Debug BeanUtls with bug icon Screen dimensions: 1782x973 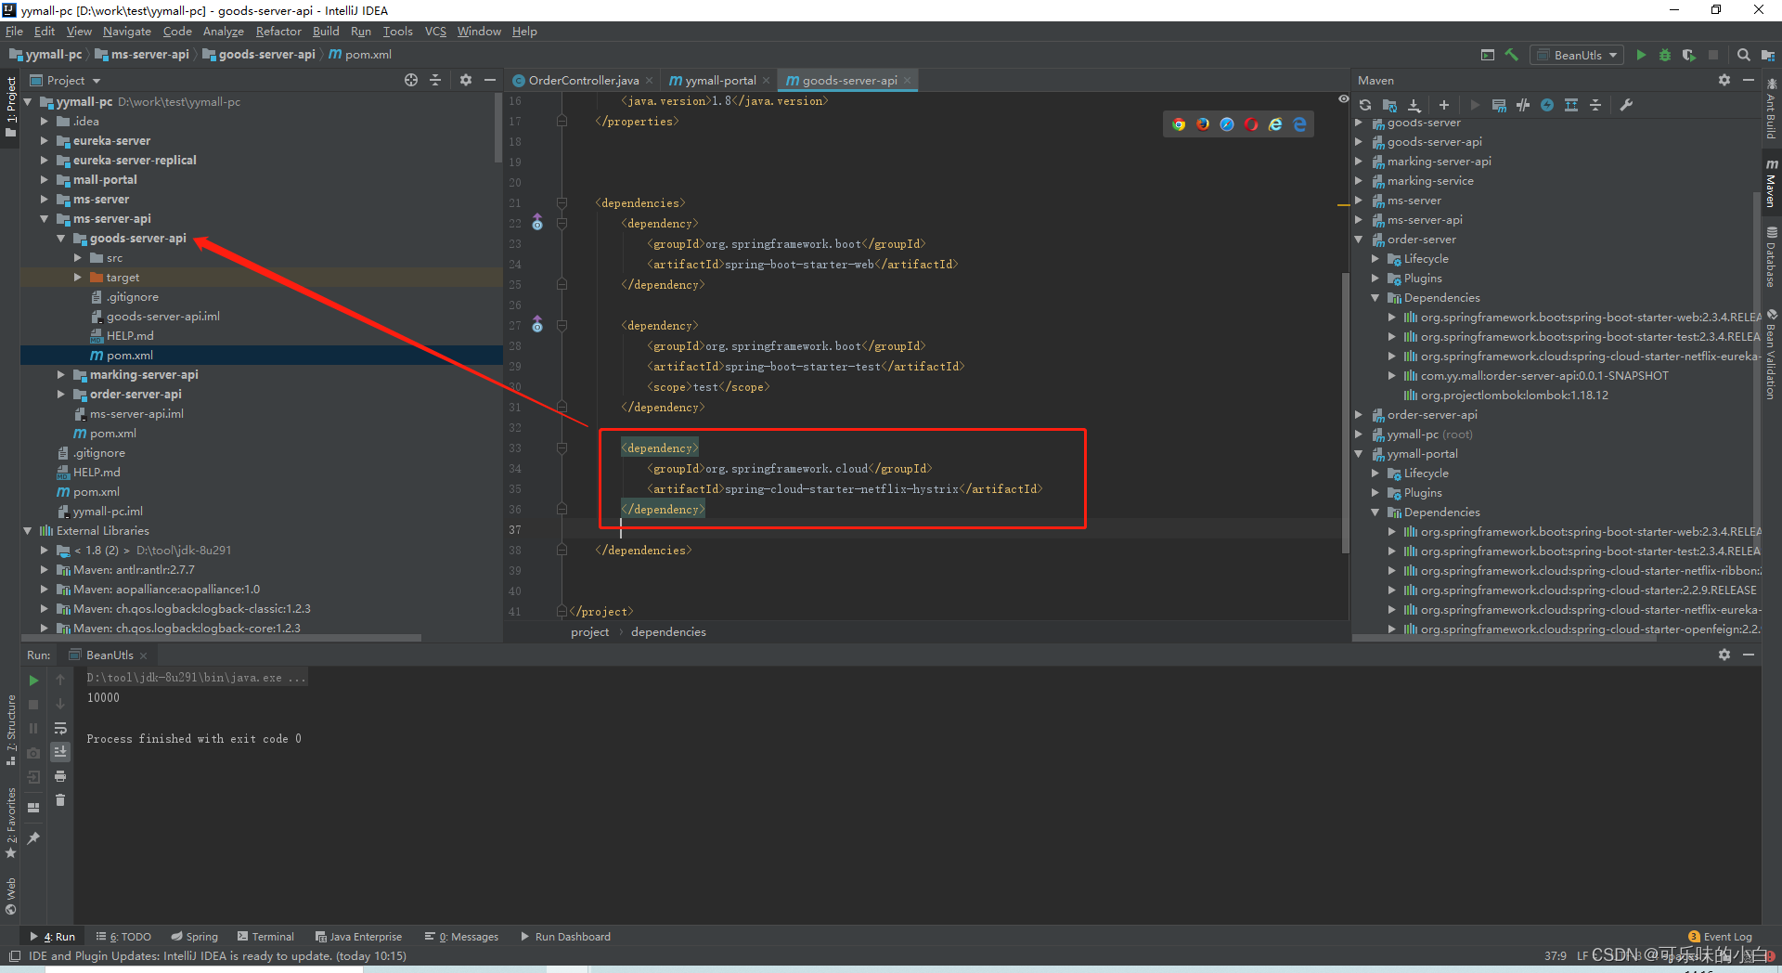(1665, 55)
